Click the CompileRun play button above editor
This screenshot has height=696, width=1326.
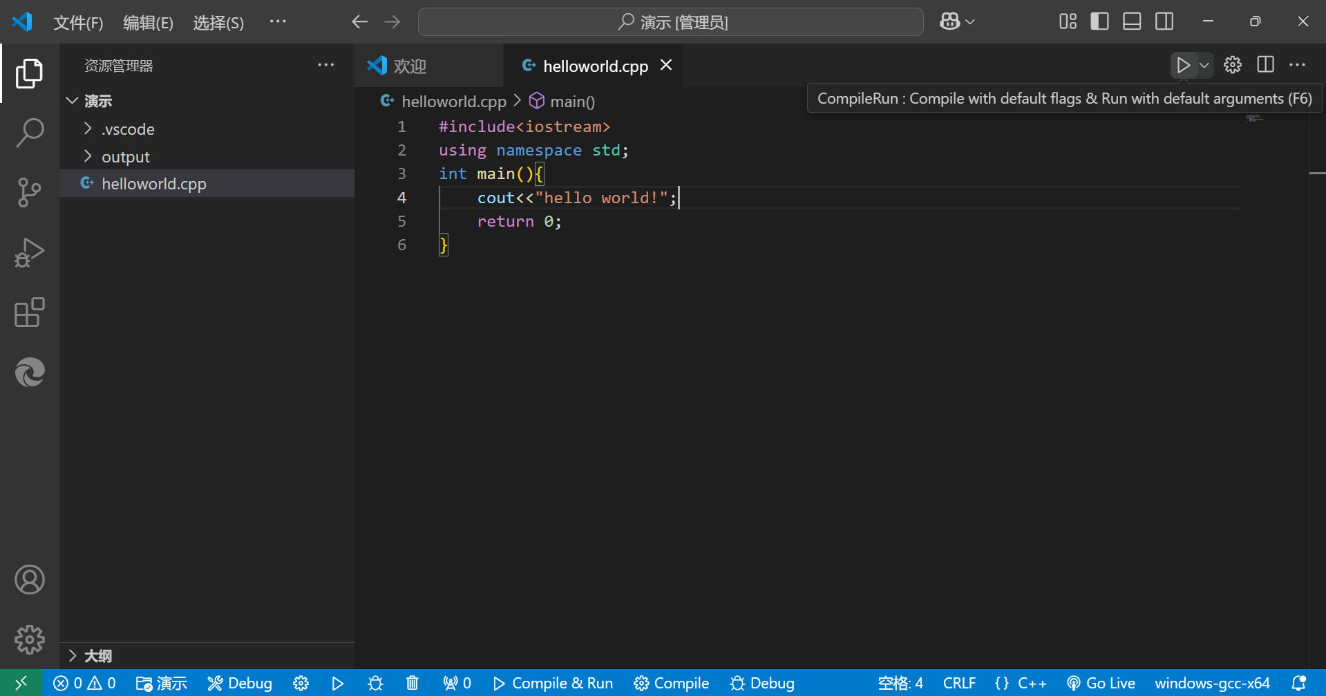coord(1182,65)
